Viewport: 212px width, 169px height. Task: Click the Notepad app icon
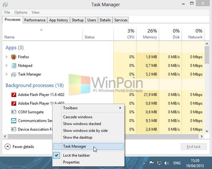click(14, 66)
